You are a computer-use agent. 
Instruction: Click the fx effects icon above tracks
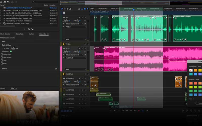(x=65, y=9)
